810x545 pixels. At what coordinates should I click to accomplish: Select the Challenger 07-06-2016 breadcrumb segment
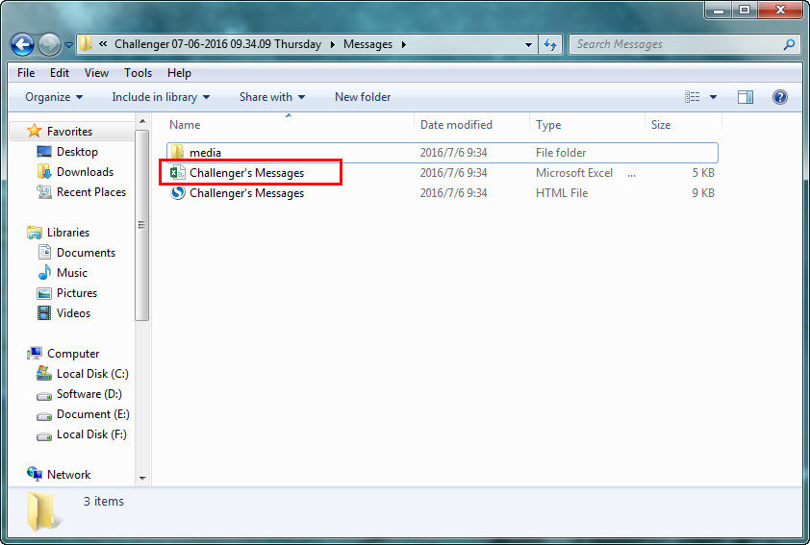(217, 44)
